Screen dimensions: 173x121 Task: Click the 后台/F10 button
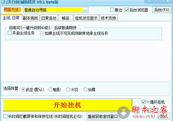161,10
